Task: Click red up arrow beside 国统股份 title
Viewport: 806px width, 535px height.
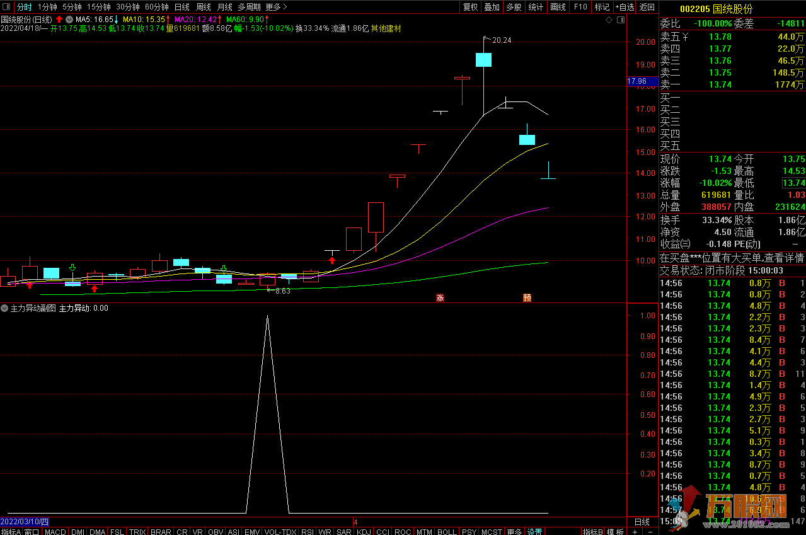Action: [59, 20]
